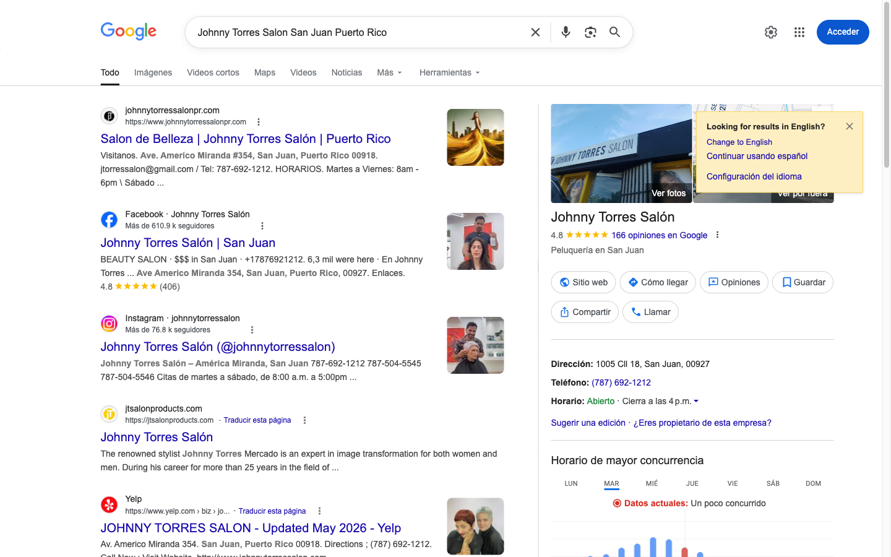Translate the Yelp result page
The height and width of the screenshot is (557, 891).
[272, 511]
